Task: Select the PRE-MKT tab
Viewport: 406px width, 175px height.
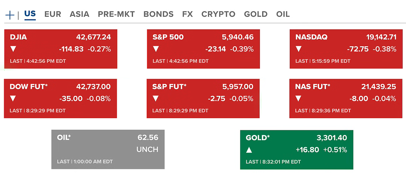Action: (116, 14)
